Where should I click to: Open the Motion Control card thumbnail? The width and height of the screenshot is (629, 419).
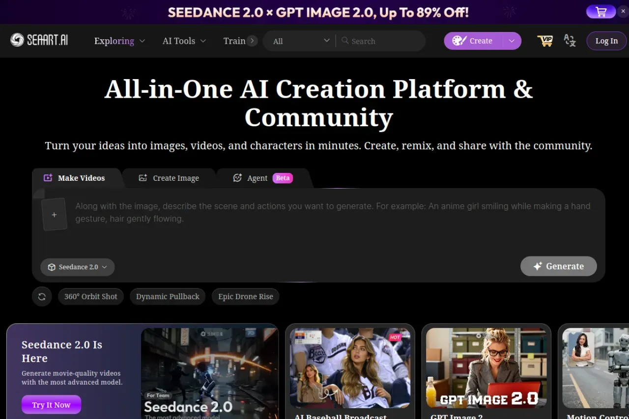(596, 368)
